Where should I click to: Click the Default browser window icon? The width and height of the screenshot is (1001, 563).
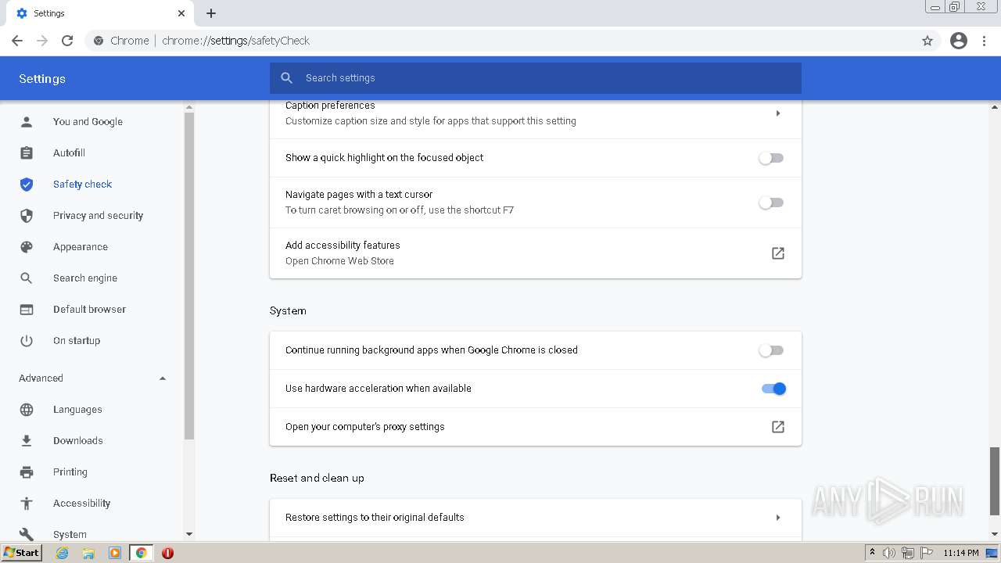tap(27, 310)
